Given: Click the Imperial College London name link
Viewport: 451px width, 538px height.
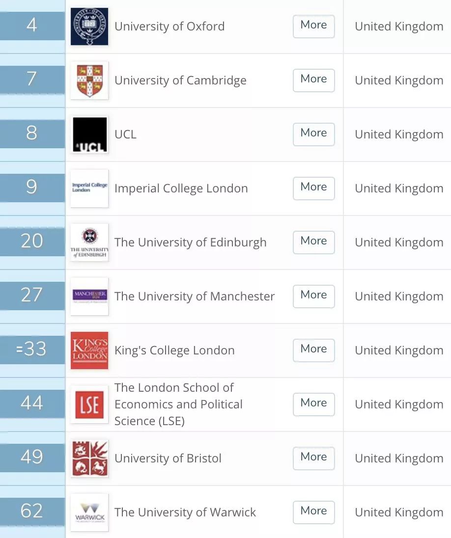Looking at the screenshot, I should tap(181, 188).
